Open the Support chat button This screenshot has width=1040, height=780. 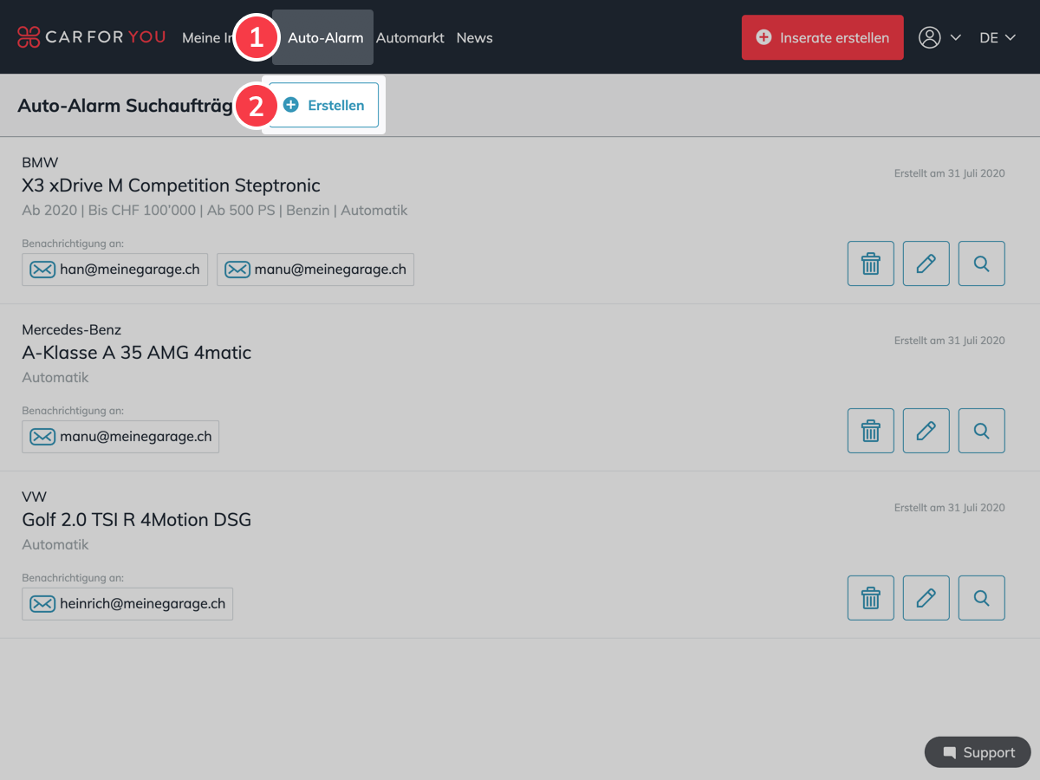tap(978, 752)
